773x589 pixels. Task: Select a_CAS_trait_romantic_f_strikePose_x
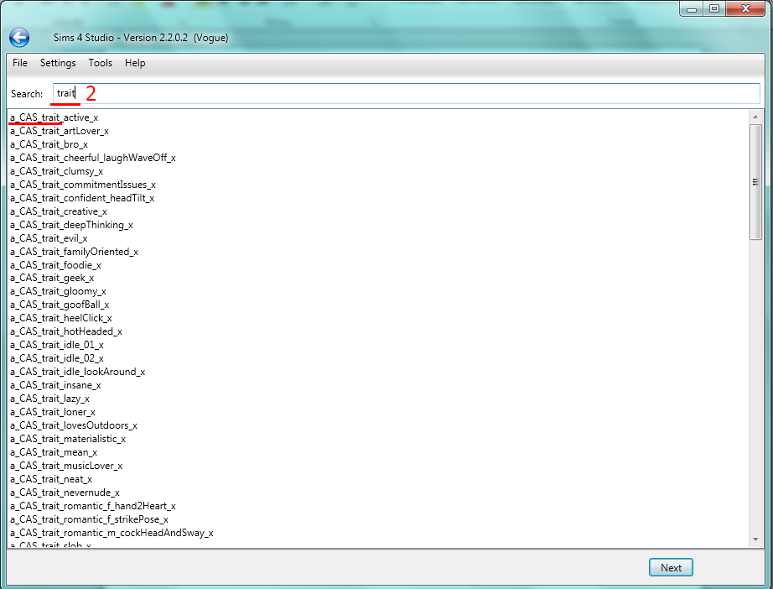click(89, 519)
